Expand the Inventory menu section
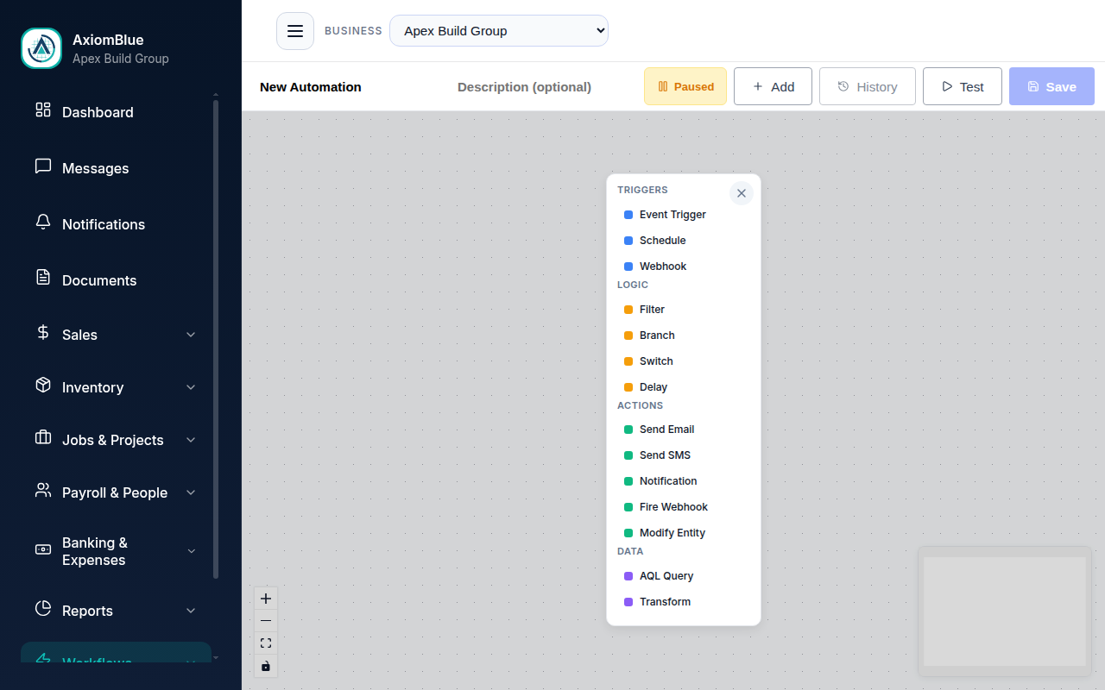Screen dimensions: 1105x690 pyautogui.click(x=191, y=387)
